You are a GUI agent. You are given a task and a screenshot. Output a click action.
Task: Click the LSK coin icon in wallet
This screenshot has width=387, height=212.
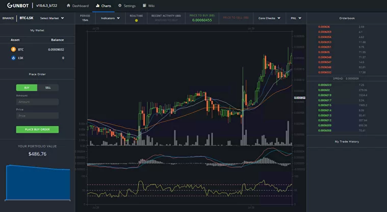pyautogui.click(x=13, y=58)
